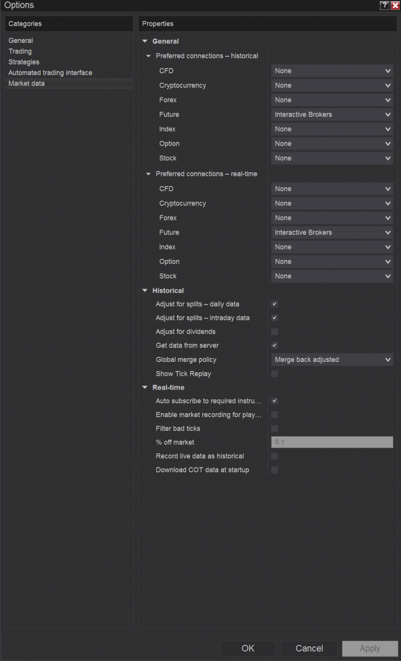Screen dimensions: 401x661
Task: Close the Options dialog window
Action: coord(394,5)
